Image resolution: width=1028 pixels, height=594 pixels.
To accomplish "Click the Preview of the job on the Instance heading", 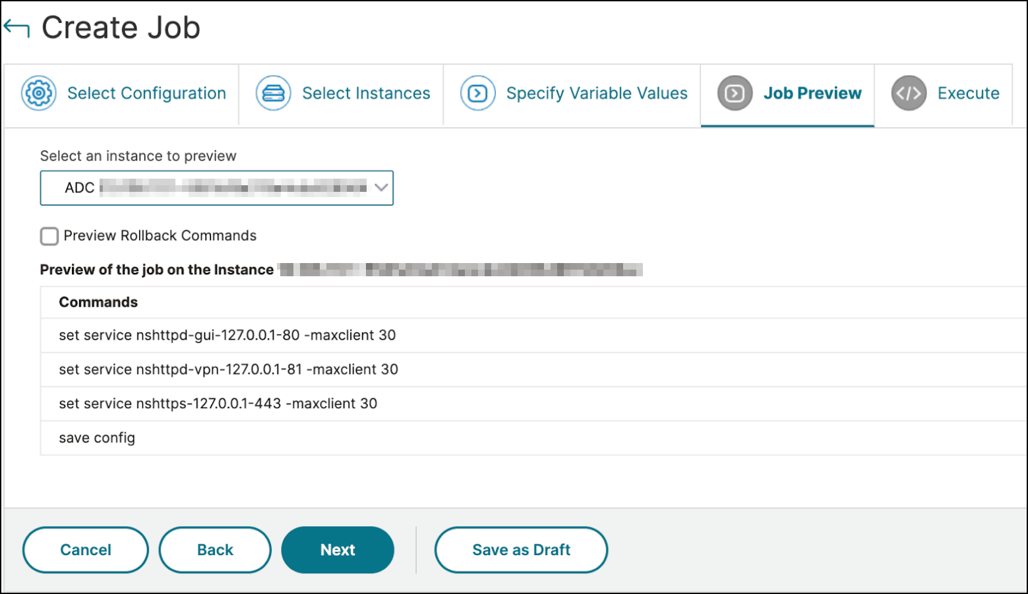I will (x=157, y=270).
